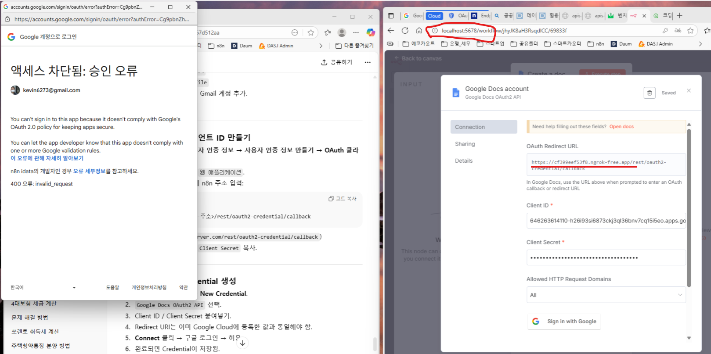Open the 은행_세무 bookmark folder
The height and width of the screenshot is (354, 711).
pyautogui.click(x=455, y=44)
